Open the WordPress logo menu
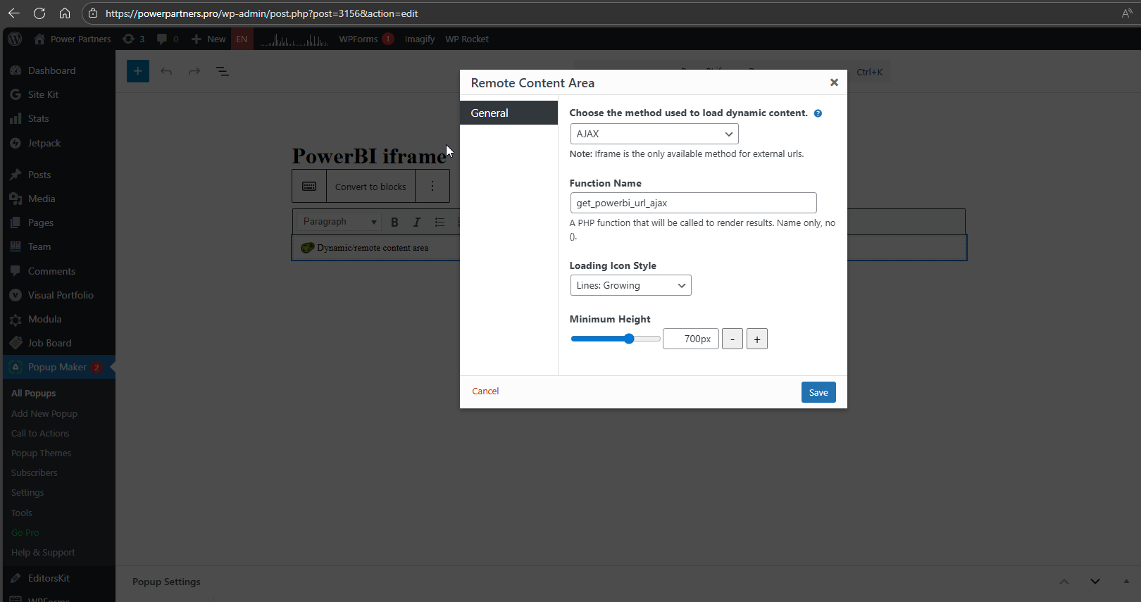This screenshot has width=1141, height=602. tap(15, 39)
